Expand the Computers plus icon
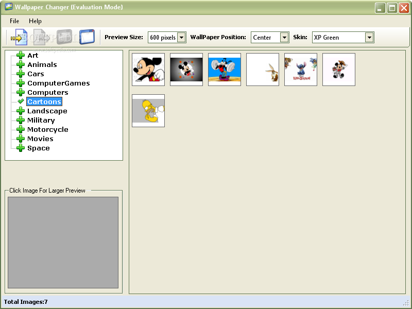 [21, 92]
